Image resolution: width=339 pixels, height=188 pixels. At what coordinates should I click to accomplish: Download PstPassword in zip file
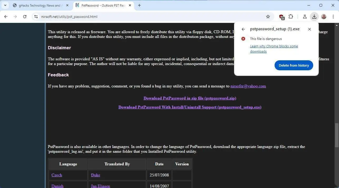click(190, 98)
